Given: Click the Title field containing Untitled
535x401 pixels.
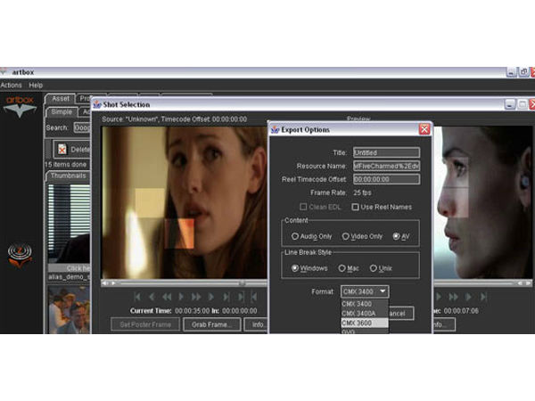Looking at the screenshot, I should point(385,152).
